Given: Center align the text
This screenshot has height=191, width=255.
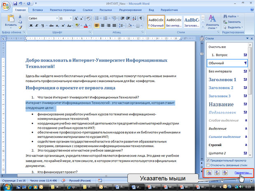Looking at the screenshot, I should [x=103, y=25].
